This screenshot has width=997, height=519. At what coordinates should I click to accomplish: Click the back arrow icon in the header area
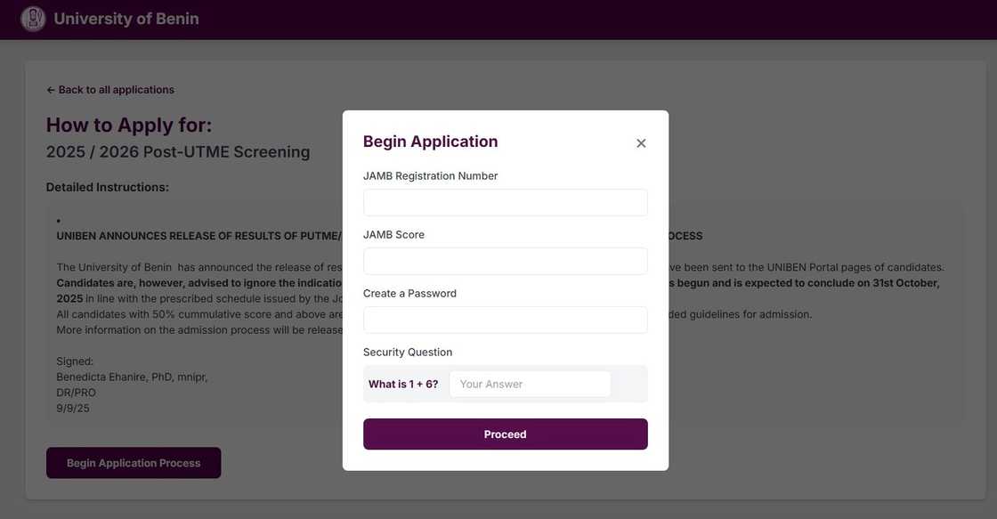click(x=48, y=88)
